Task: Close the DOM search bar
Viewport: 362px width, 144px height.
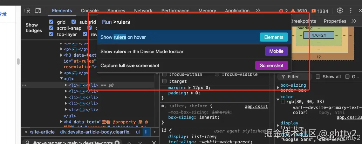Action: pyautogui.click(x=153, y=143)
